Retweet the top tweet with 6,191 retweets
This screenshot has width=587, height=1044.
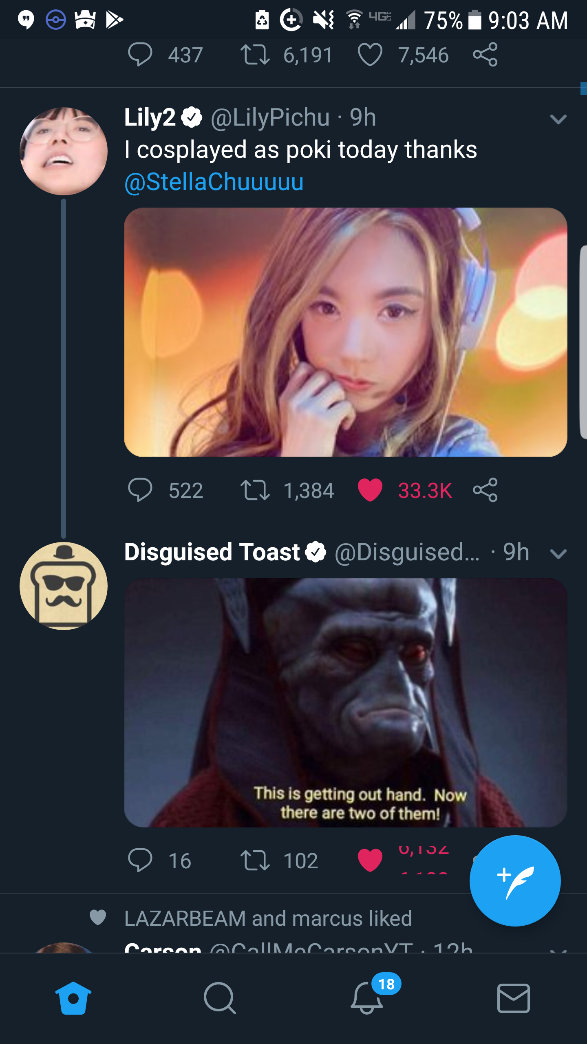tap(255, 55)
